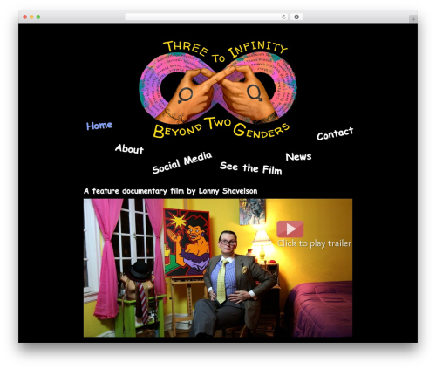436x369 pixels.
Task: Click the browser address bar
Action: point(206,17)
